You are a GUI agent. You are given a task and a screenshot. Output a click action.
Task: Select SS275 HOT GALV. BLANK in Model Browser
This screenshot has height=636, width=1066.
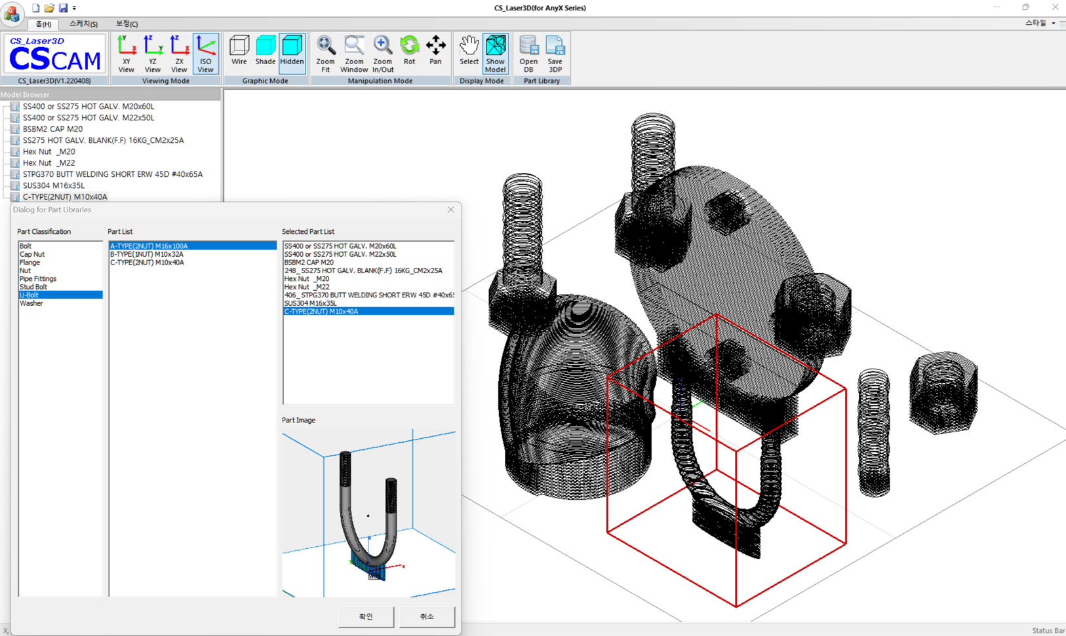tap(103, 140)
